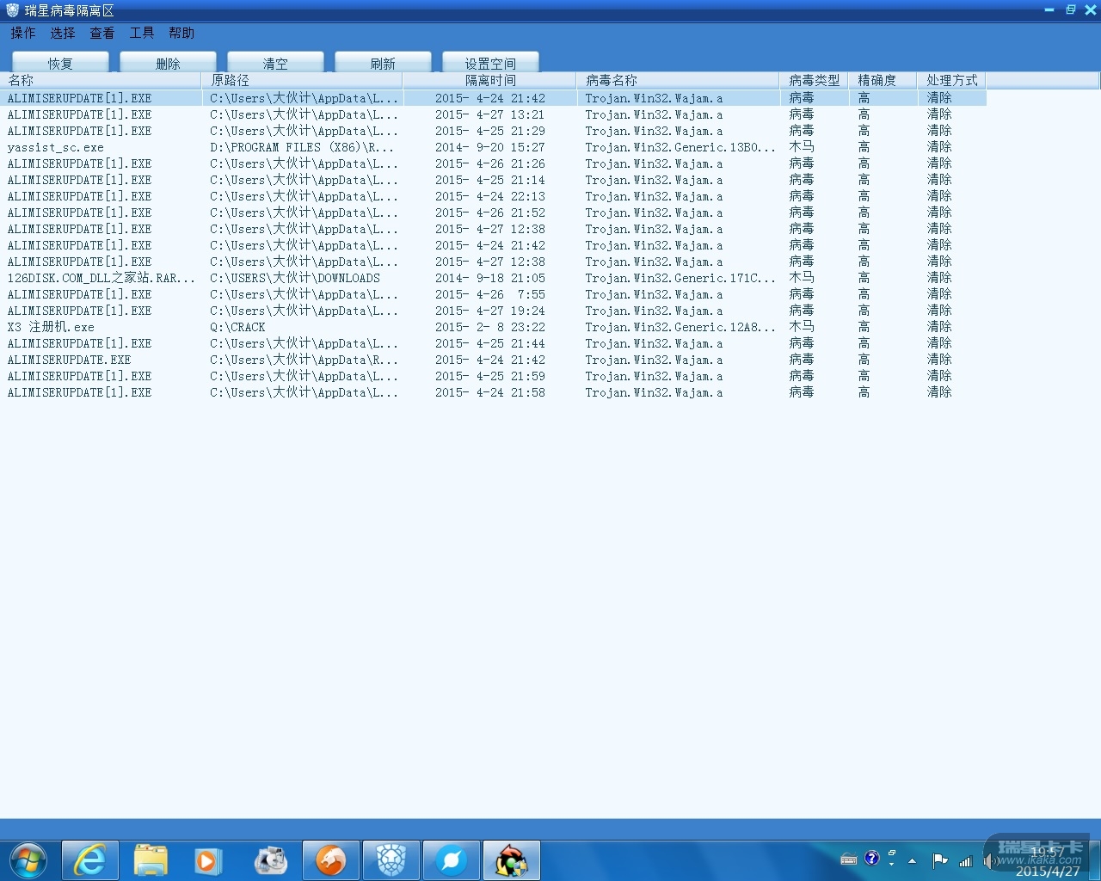1101x881 pixels.
Task: Sort by the 精确度 column header
Action: click(883, 80)
